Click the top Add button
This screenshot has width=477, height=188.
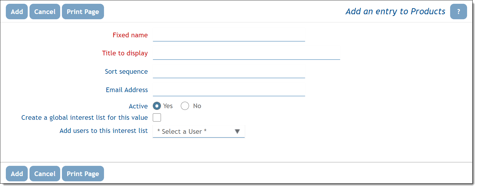point(17,12)
